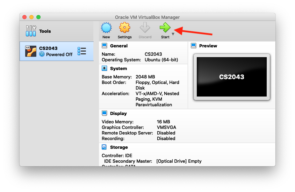This screenshot has height=192, width=295.
Task: Click the Preview section header
Action: coord(208,46)
